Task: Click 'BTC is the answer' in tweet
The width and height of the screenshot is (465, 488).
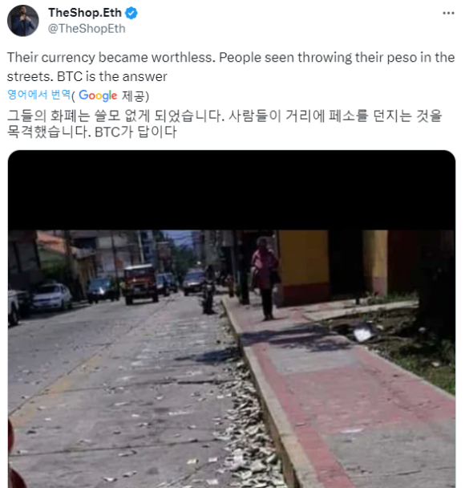Action: [x=112, y=76]
